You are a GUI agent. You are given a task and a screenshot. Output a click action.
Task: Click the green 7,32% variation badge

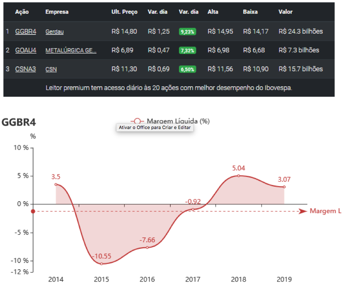[x=187, y=50]
